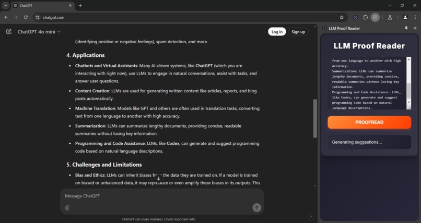
Task: Pin the LLM Proof Reader side panel
Action: (406, 28)
